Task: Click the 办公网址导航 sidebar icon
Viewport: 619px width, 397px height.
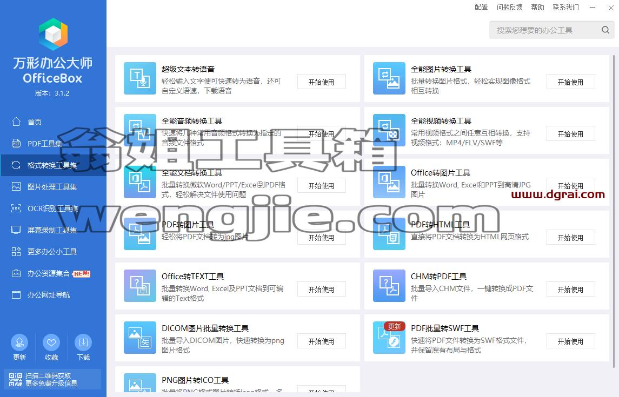Action: [x=16, y=295]
